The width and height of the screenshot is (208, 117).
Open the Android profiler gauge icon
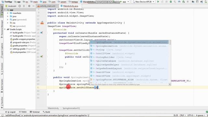tap(179, 2)
